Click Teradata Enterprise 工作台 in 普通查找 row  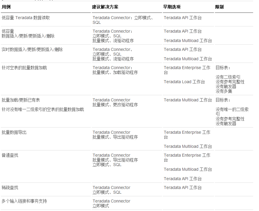(x=187, y=158)
